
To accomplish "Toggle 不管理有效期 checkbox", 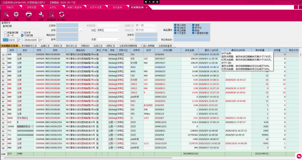I will click(193, 33).
